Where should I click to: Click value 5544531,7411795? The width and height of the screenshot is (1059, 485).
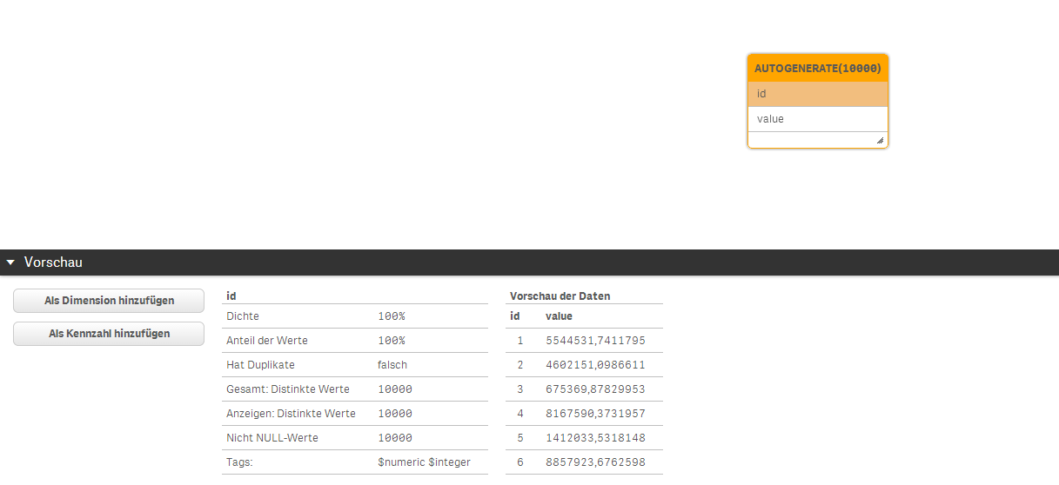click(x=595, y=341)
